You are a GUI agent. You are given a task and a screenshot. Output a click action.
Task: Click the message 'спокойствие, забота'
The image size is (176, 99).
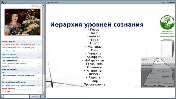click(x=9, y=51)
